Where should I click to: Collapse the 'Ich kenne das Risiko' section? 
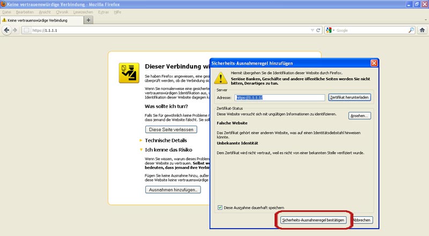tap(141, 150)
